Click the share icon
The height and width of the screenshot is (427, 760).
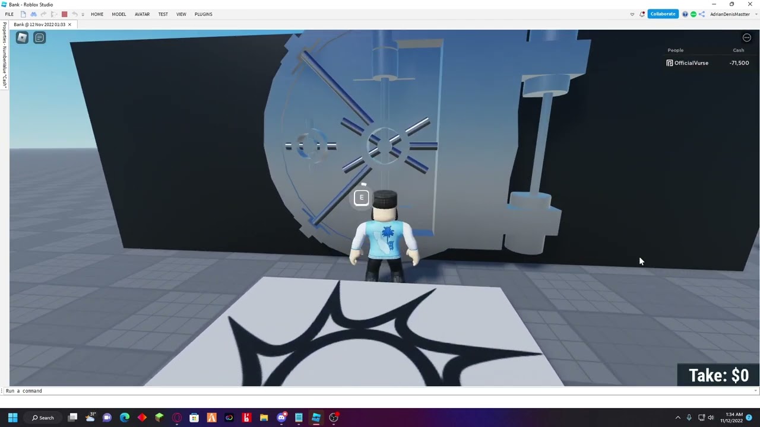(702, 14)
